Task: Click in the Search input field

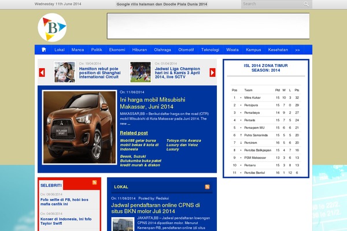Action: tap(272, 4)
